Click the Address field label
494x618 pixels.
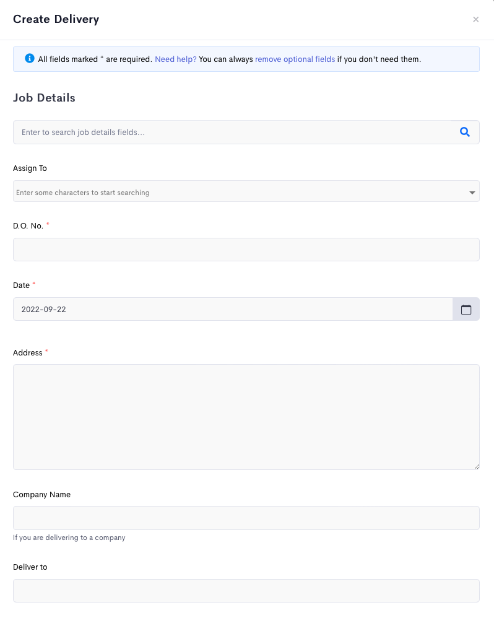coord(28,353)
